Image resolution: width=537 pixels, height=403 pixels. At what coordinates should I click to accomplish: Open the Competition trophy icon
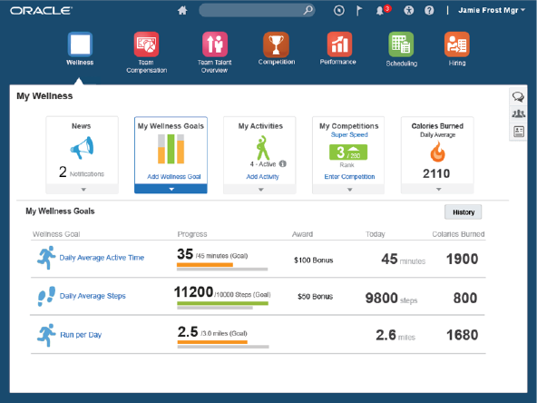click(276, 44)
